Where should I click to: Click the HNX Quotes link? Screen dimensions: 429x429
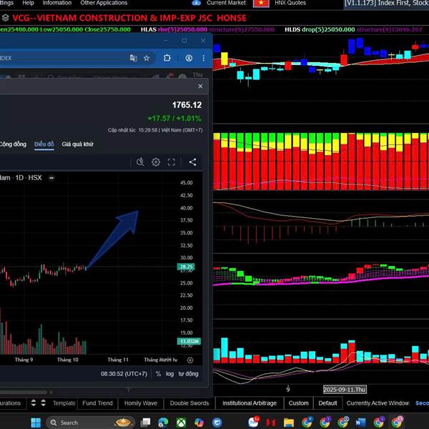(x=290, y=3)
